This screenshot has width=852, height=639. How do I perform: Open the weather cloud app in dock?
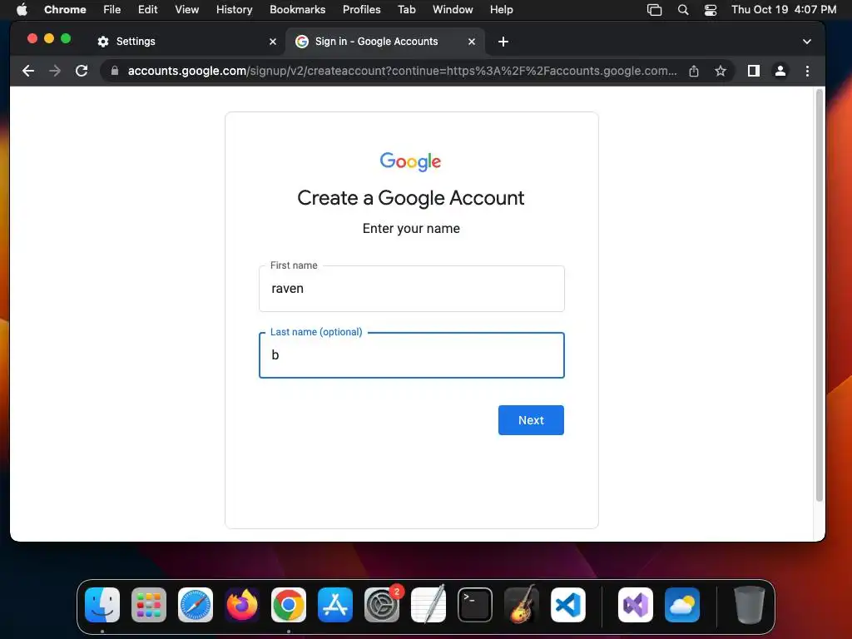(682, 605)
